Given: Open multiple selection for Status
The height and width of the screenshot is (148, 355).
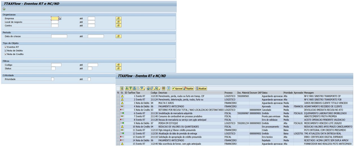Looking at the screenshot, I should pyautogui.click(x=118, y=69).
